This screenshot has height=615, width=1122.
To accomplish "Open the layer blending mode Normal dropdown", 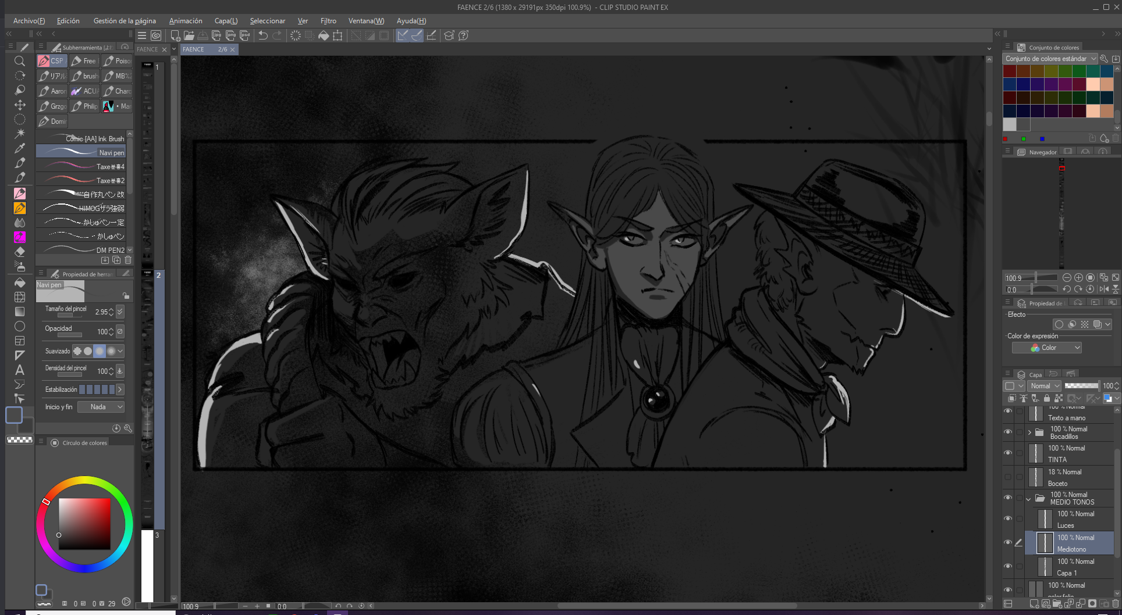I will pyautogui.click(x=1044, y=386).
